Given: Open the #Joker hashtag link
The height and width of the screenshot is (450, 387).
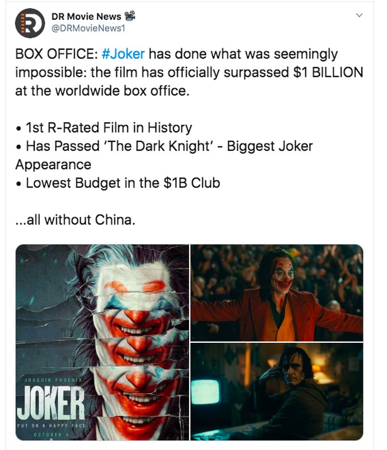Looking at the screenshot, I should point(123,54).
